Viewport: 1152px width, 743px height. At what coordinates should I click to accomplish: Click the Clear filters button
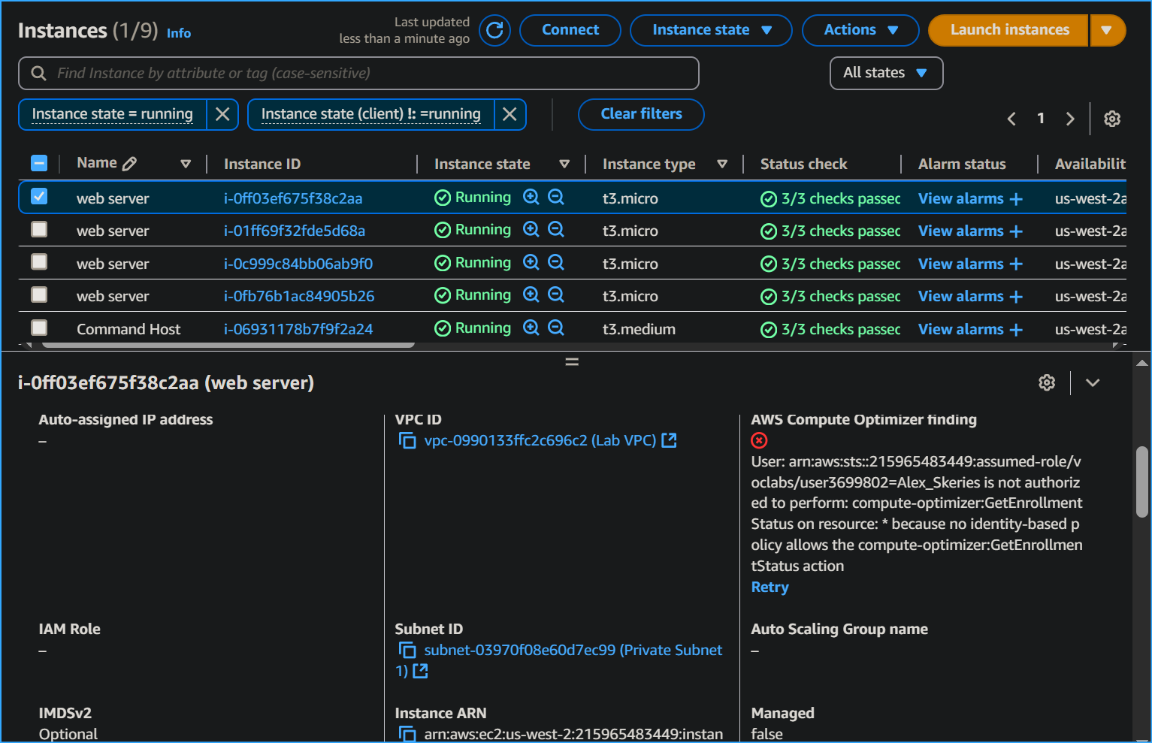pyautogui.click(x=641, y=114)
